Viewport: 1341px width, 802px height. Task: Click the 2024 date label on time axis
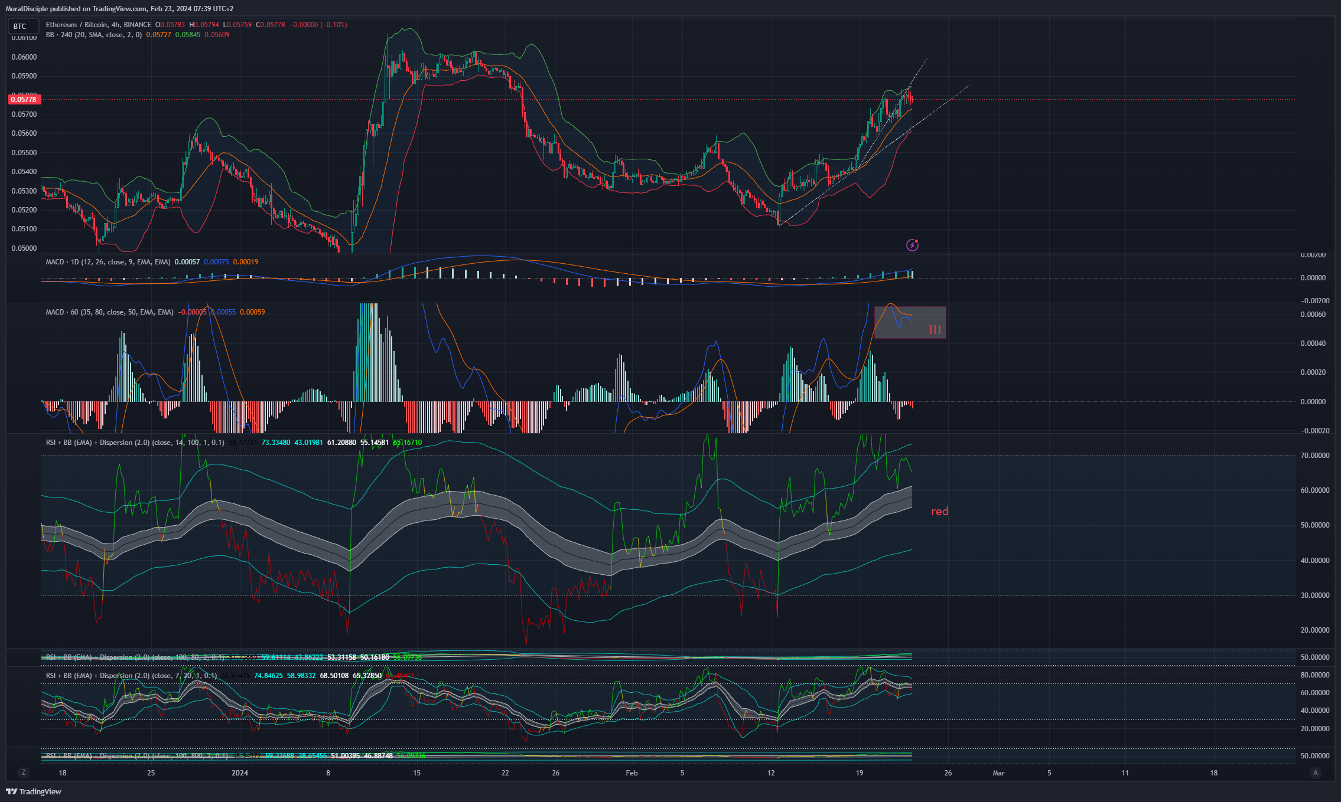(x=240, y=773)
